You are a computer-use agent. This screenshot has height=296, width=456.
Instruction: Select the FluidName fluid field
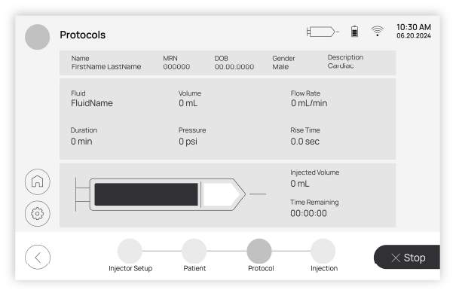click(92, 103)
